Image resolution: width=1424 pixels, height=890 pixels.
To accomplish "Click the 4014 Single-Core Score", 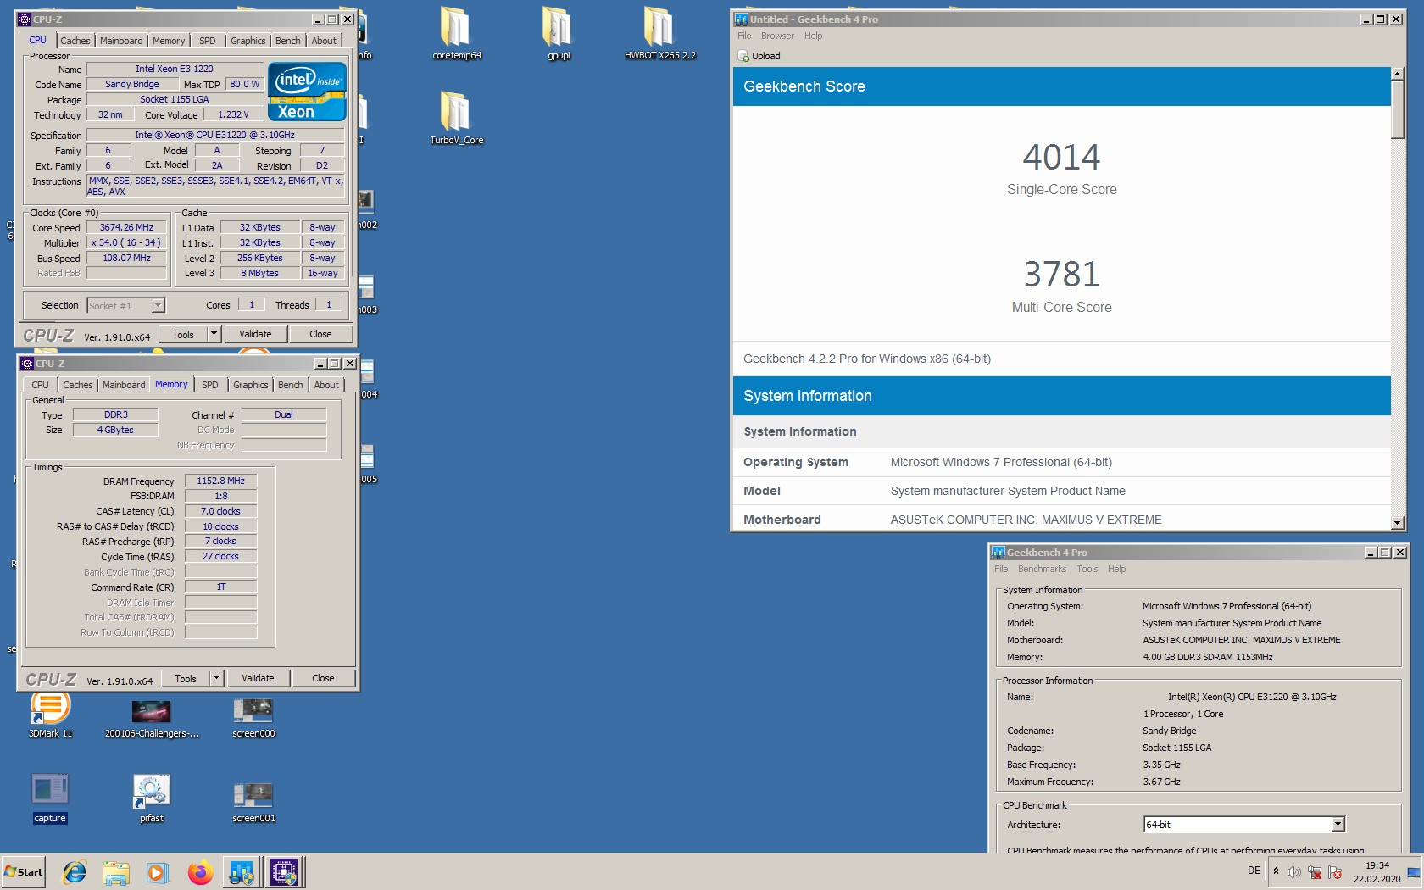I will (x=1061, y=158).
